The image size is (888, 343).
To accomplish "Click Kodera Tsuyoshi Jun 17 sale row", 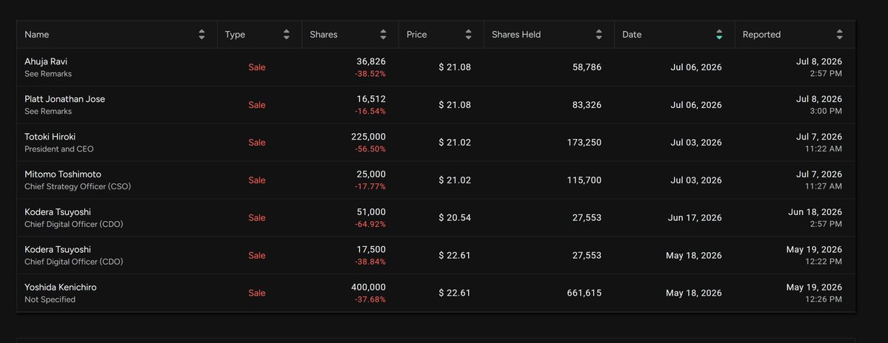I will click(436, 217).
